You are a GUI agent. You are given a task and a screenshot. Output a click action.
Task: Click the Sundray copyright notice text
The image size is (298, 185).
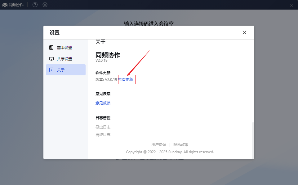point(170,152)
